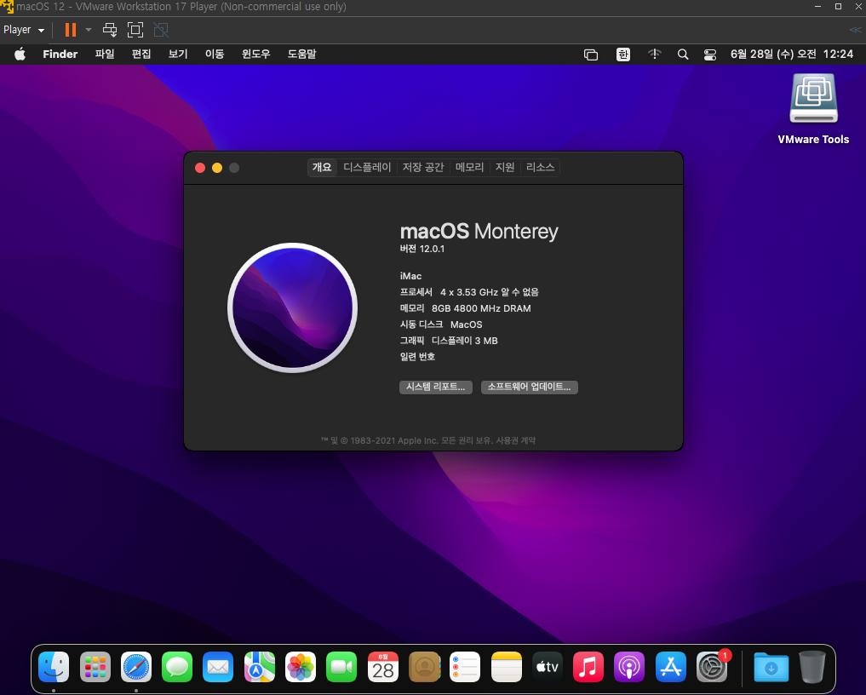The width and height of the screenshot is (866, 695).
Task: Open the App Store icon
Action: point(671,667)
